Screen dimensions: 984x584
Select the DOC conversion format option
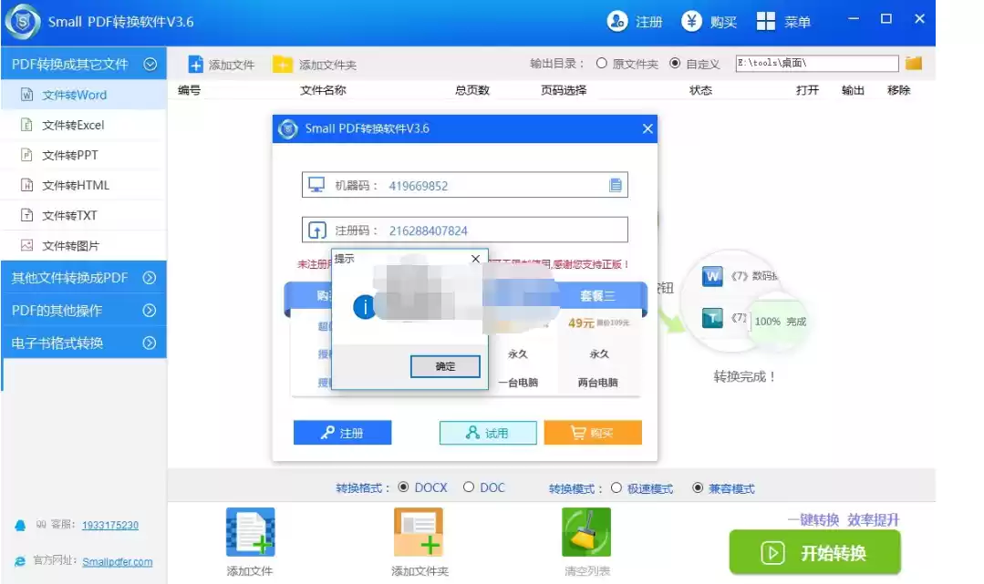pyautogui.click(x=469, y=487)
